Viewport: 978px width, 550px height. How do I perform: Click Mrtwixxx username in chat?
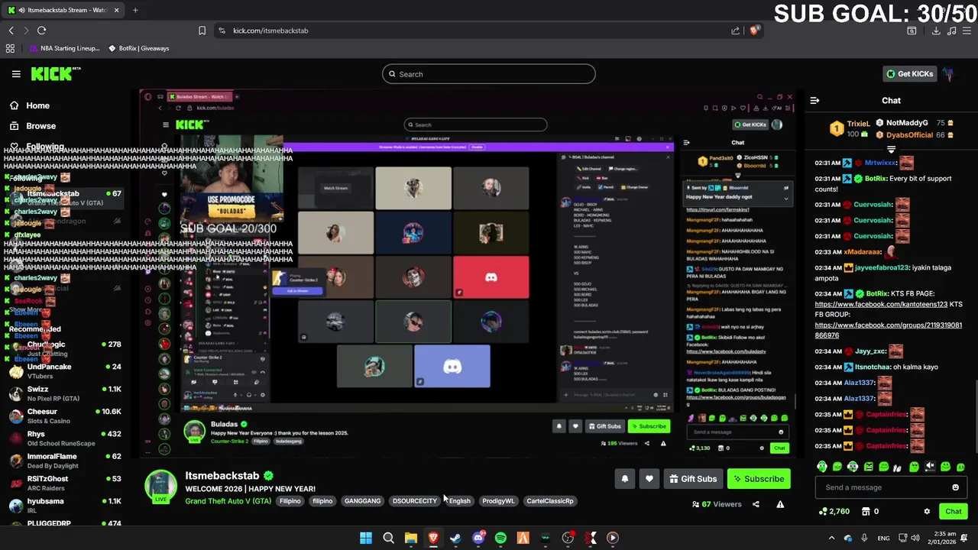click(880, 163)
